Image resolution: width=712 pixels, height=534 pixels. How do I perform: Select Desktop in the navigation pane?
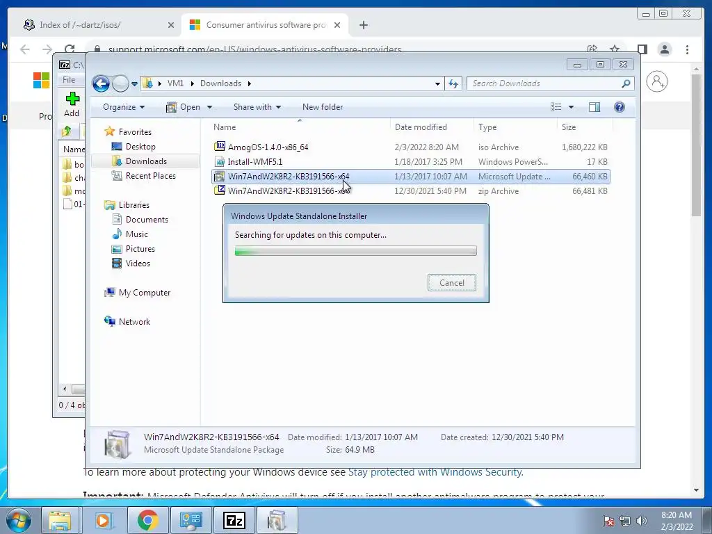click(140, 147)
